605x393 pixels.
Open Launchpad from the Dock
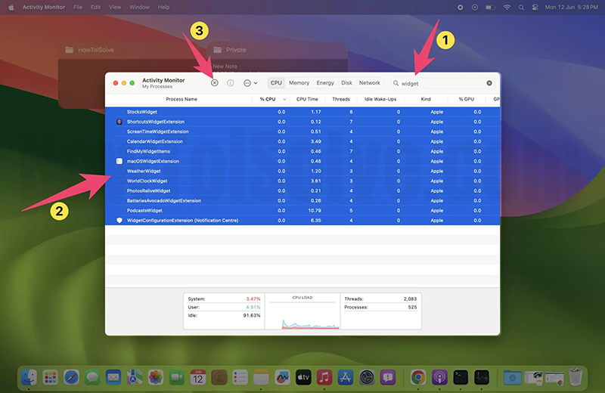(x=50, y=377)
